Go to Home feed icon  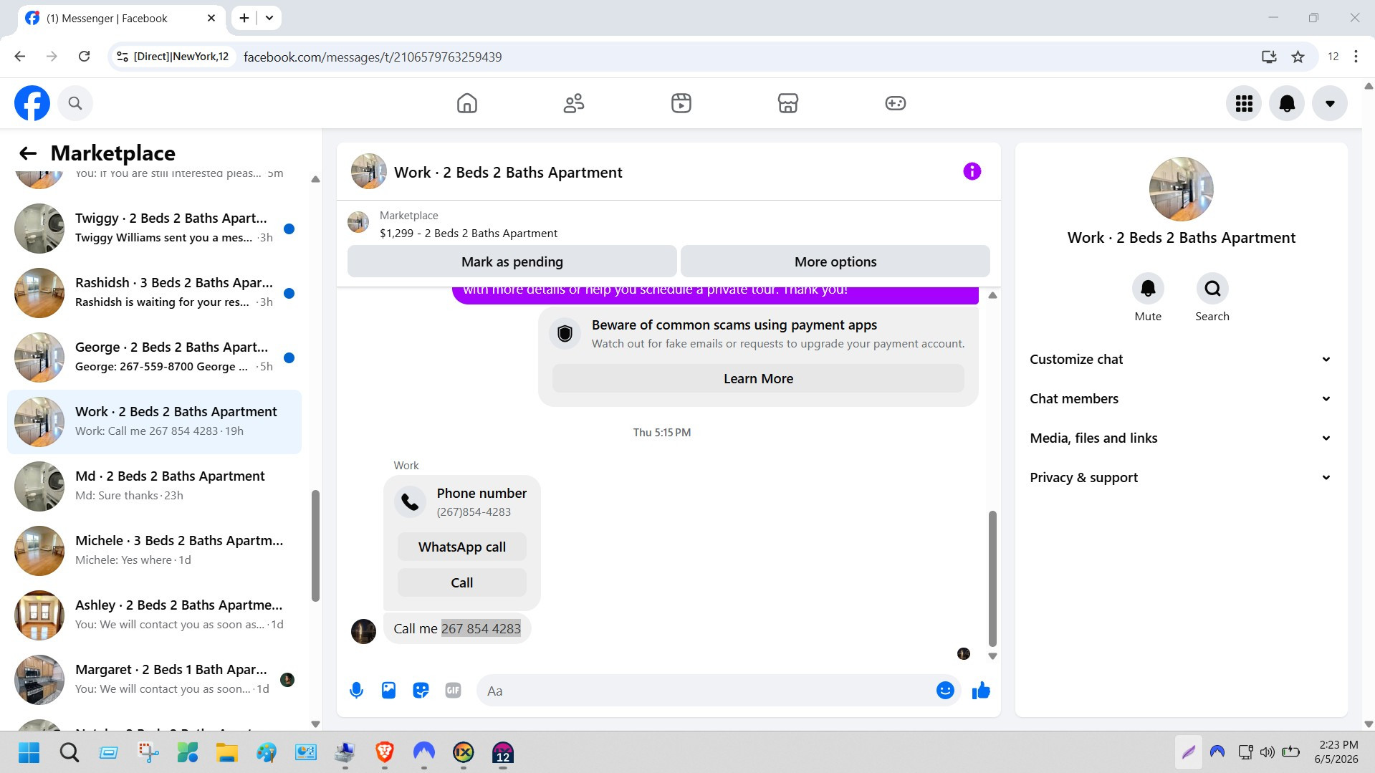pyautogui.click(x=467, y=103)
